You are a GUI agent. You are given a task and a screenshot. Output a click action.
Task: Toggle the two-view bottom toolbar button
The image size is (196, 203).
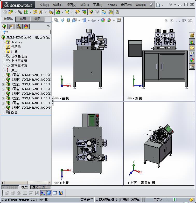(43, 193)
